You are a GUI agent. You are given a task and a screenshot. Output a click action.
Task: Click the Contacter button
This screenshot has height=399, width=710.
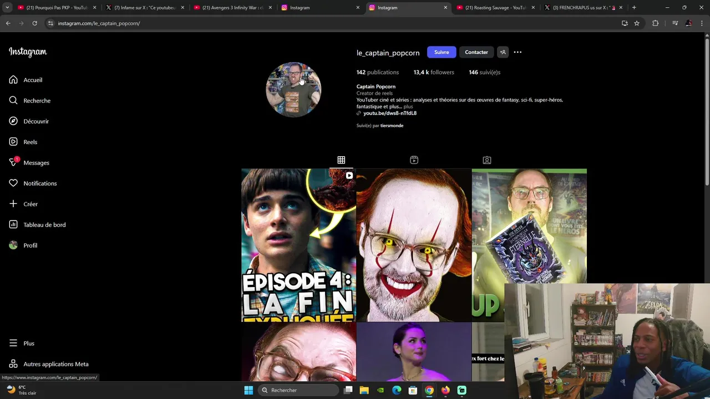(x=476, y=52)
